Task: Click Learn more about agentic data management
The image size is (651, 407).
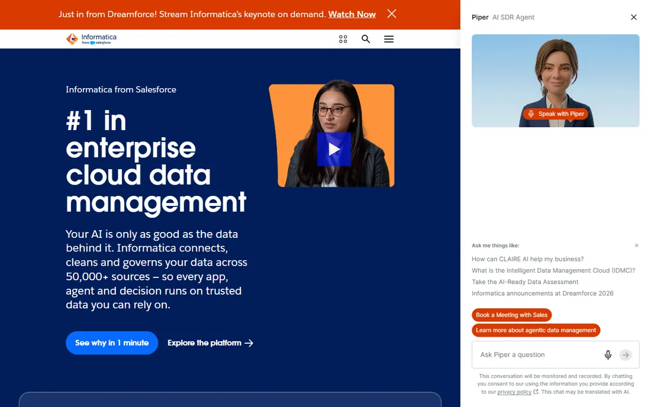Action: coord(536,330)
